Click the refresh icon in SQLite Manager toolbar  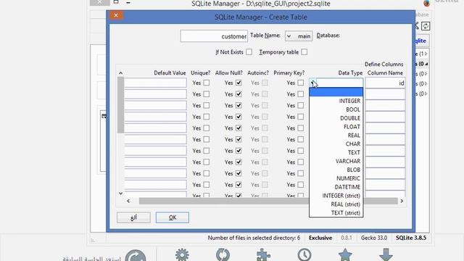pyautogui.click(x=426, y=26)
